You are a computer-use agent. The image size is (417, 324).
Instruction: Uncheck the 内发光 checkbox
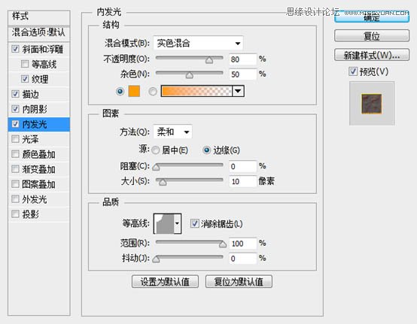click(x=15, y=124)
